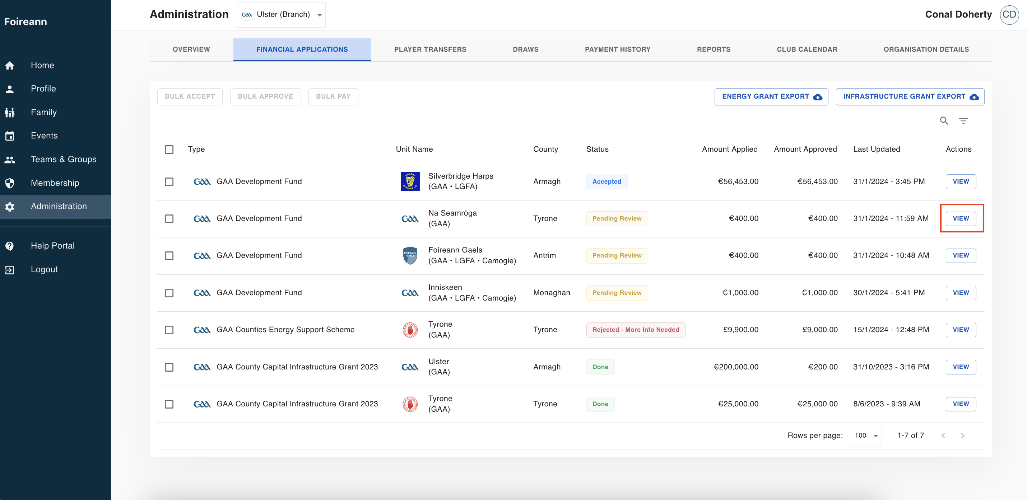
Task: Click the Logout exit icon
Action: pyautogui.click(x=10, y=269)
